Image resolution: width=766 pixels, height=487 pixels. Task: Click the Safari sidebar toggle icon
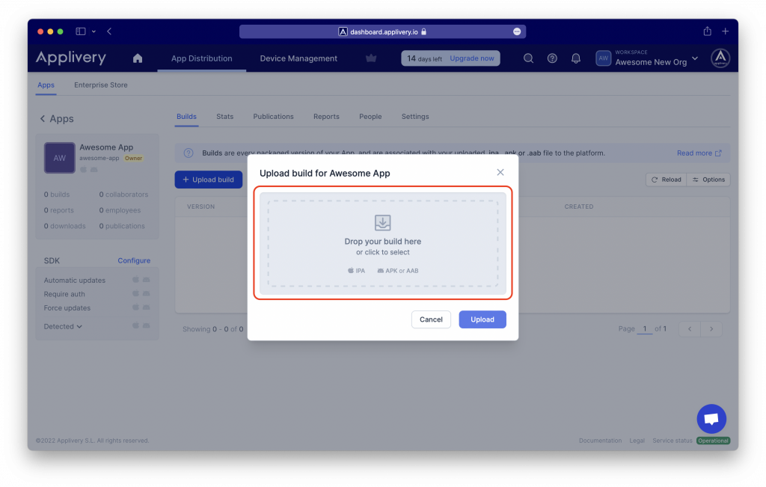[x=81, y=31]
